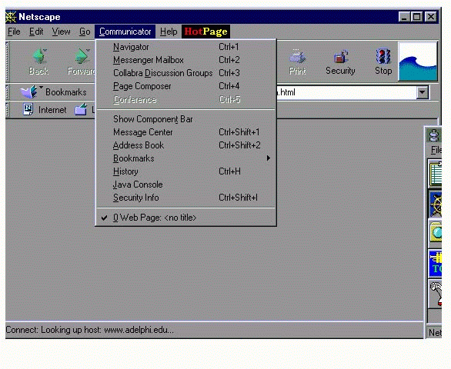Select Collabra Discussion Groups entry
The width and height of the screenshot is (451, 369).
[x=185, y=73]
